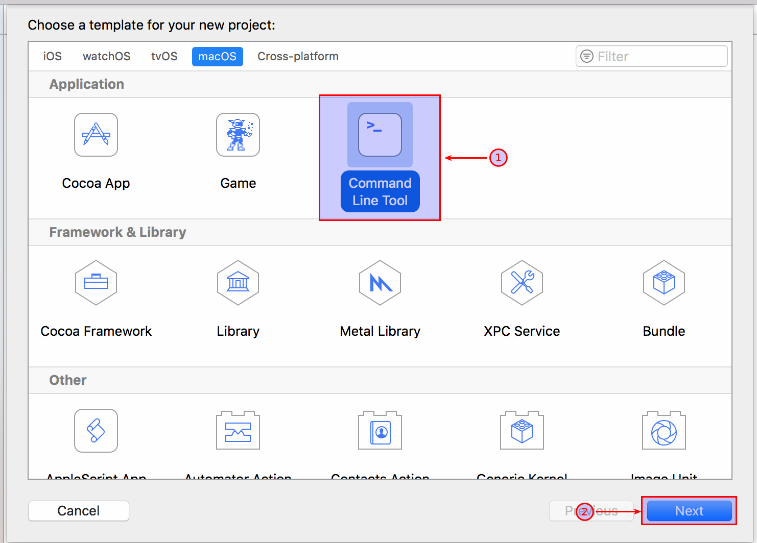The height and width of the screenshot is (543, 757).
Task: Select the Cocoa App template icon
Action: click(x=96, y=135)
